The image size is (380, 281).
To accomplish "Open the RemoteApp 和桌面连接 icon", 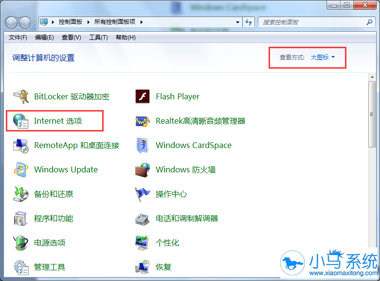I will [x=21, y=146].
